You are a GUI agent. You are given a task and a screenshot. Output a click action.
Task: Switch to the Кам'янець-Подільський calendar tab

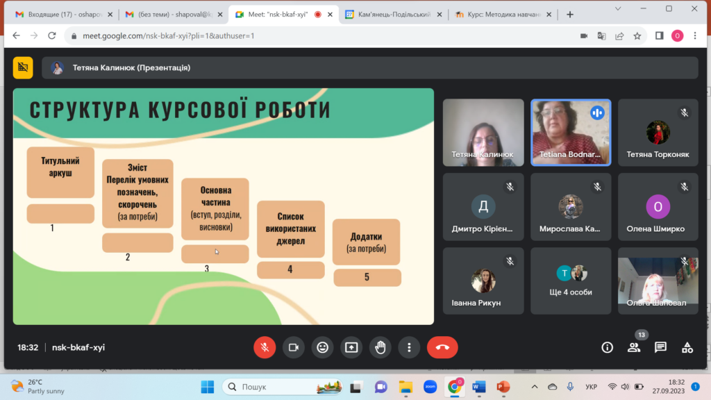click(392, 15)
